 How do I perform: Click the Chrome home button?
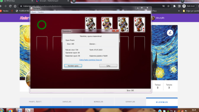coord(15,6)
